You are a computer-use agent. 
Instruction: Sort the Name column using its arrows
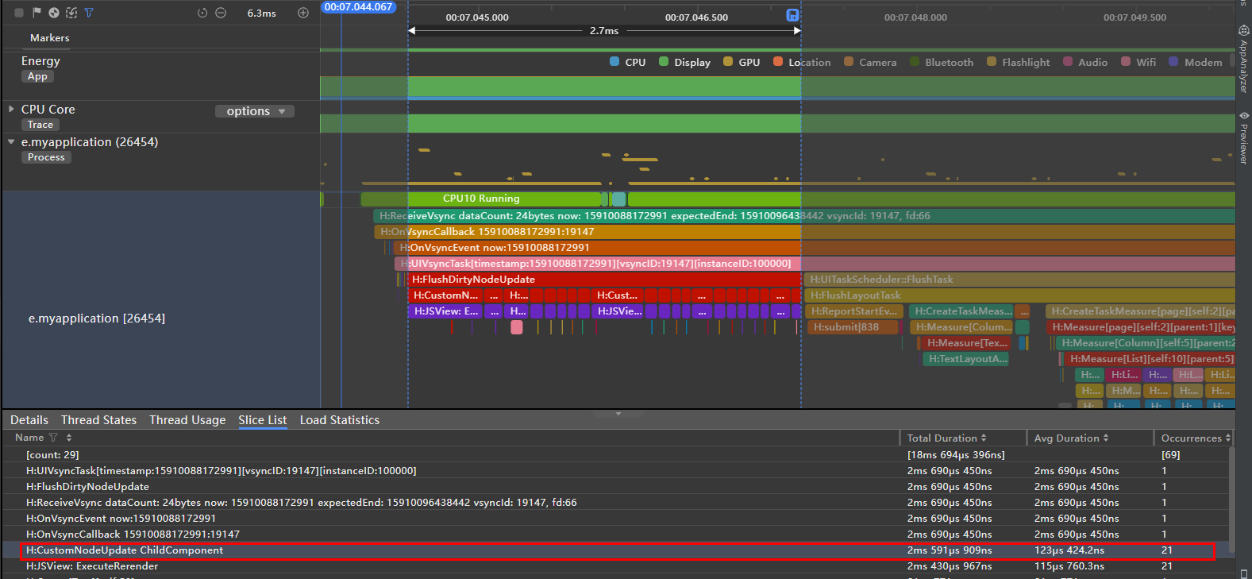(x=69, y=438)
